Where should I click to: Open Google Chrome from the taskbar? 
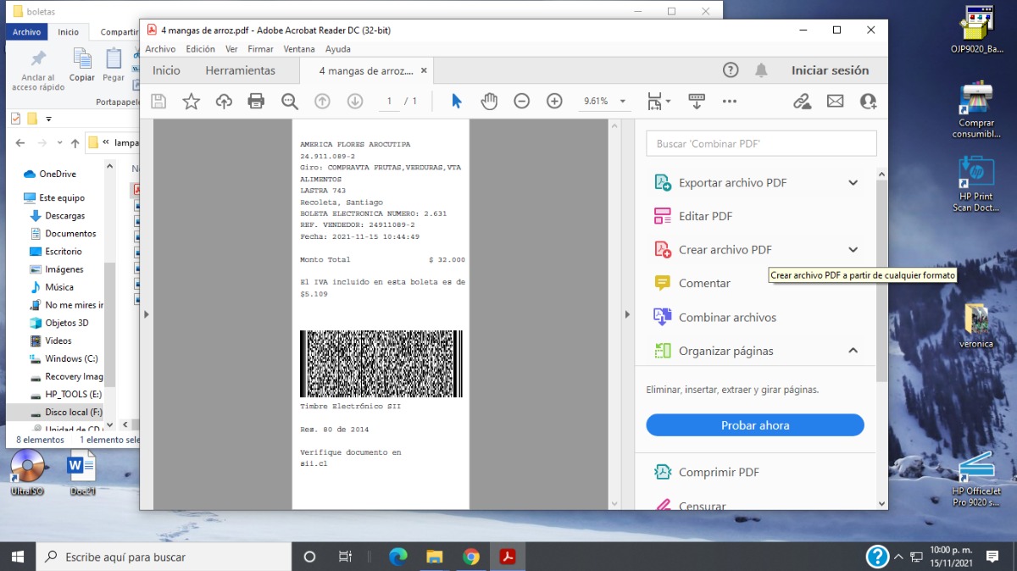(x=471, y=557)
